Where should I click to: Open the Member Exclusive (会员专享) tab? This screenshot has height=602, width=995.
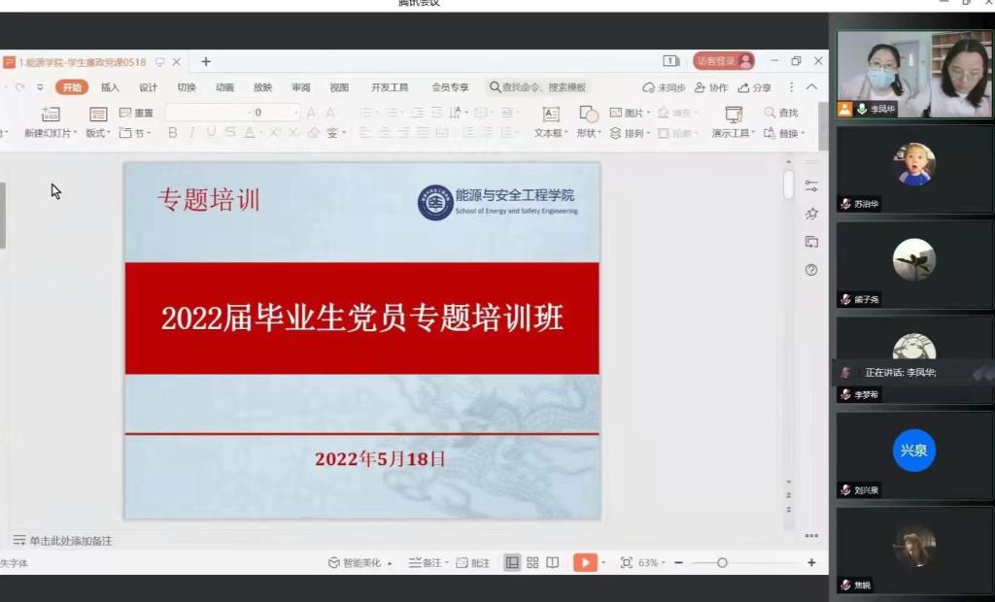450,87
